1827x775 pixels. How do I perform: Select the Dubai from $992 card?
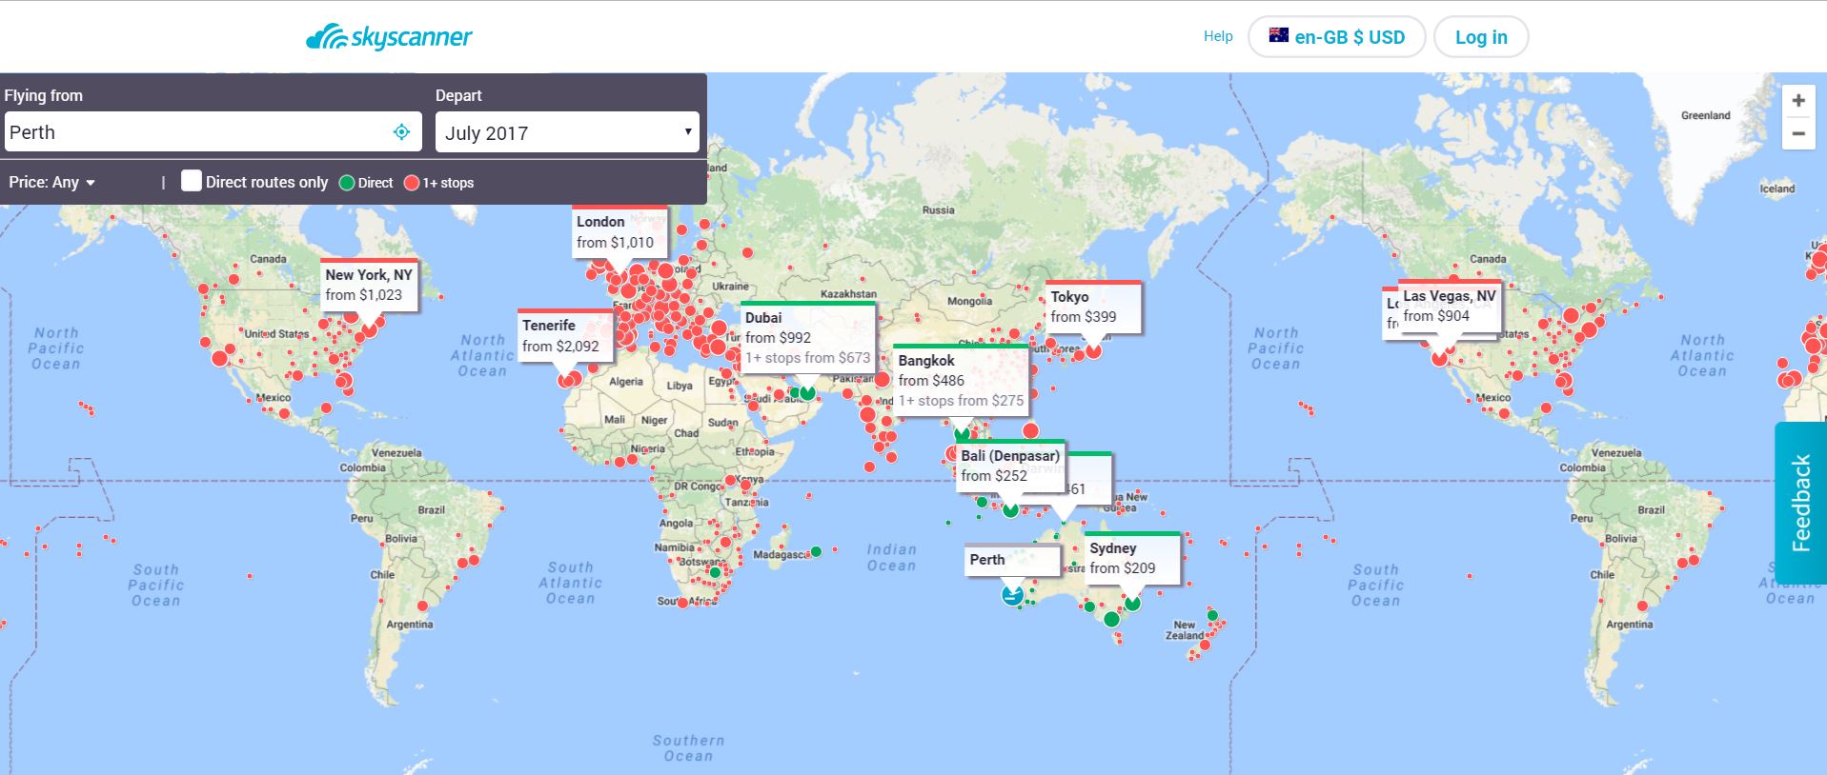click(x=808, y=337)
